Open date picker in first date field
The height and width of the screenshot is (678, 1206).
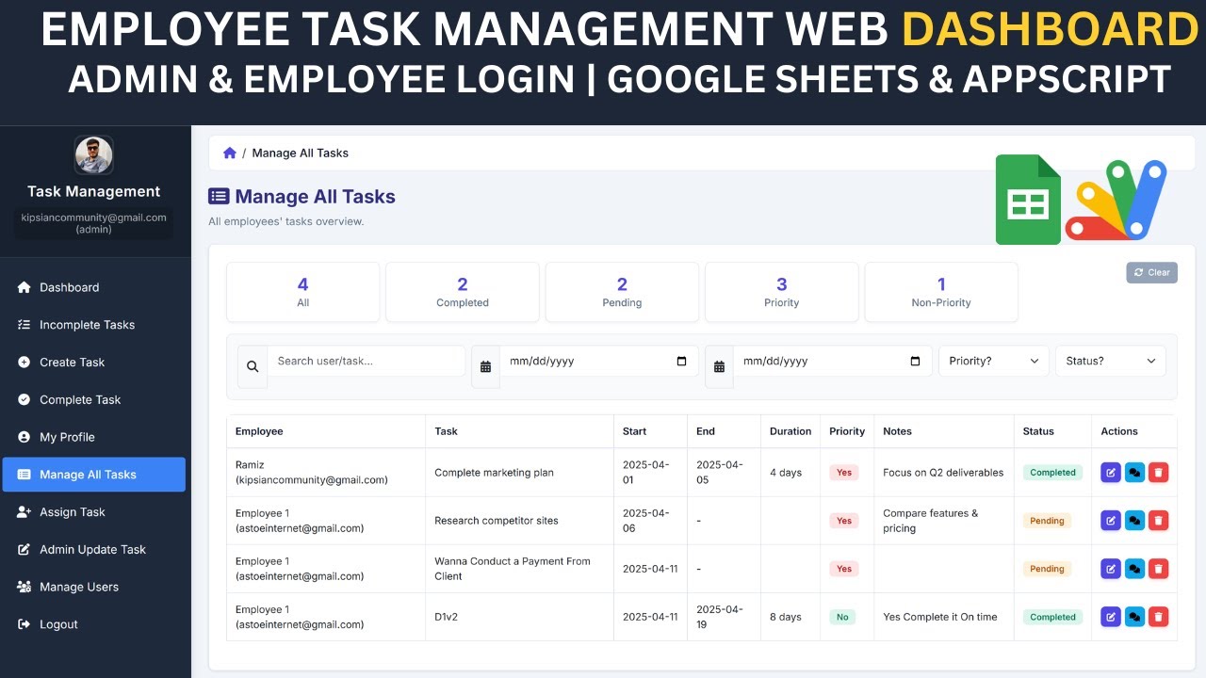(x=682, y=362)
